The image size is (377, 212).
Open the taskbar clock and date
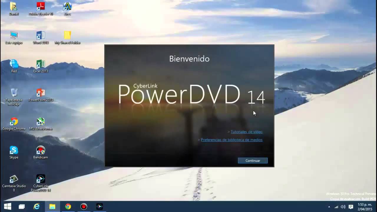click(x=365, y=206)
